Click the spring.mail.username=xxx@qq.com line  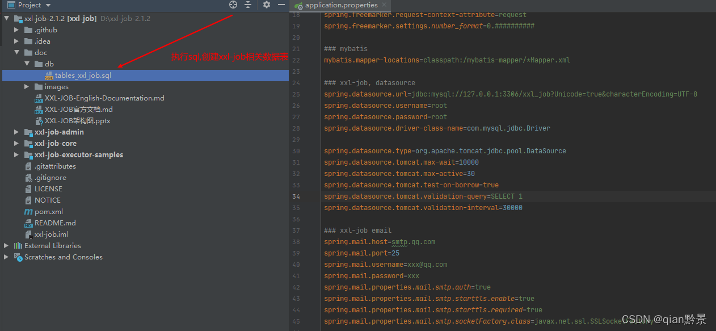[x=385, y=265]
